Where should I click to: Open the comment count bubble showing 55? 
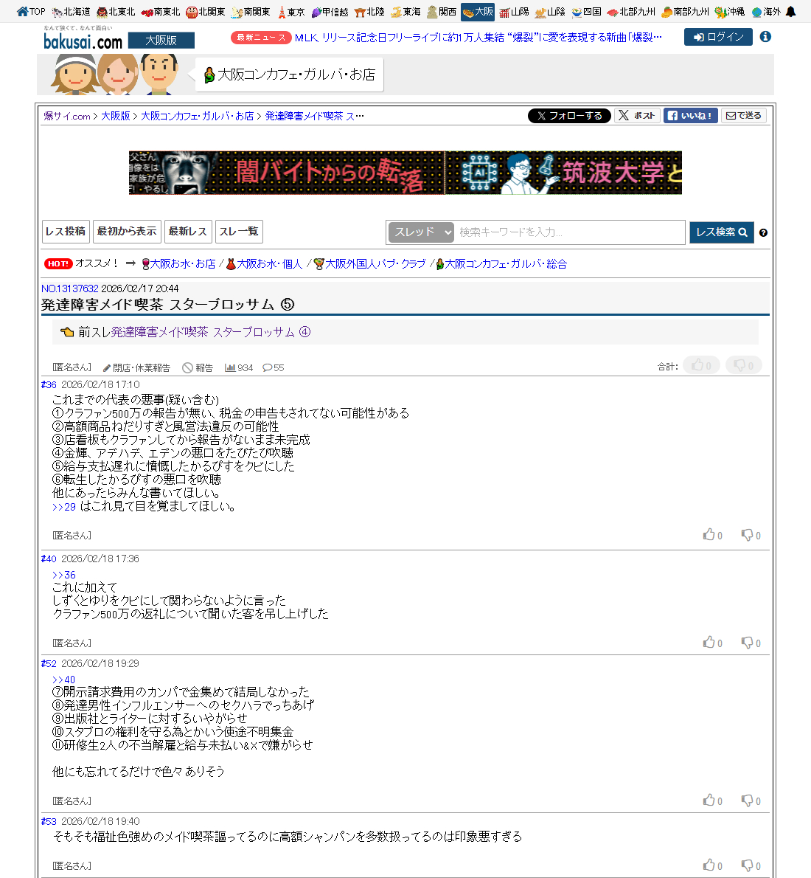click(x=273, y=367)
